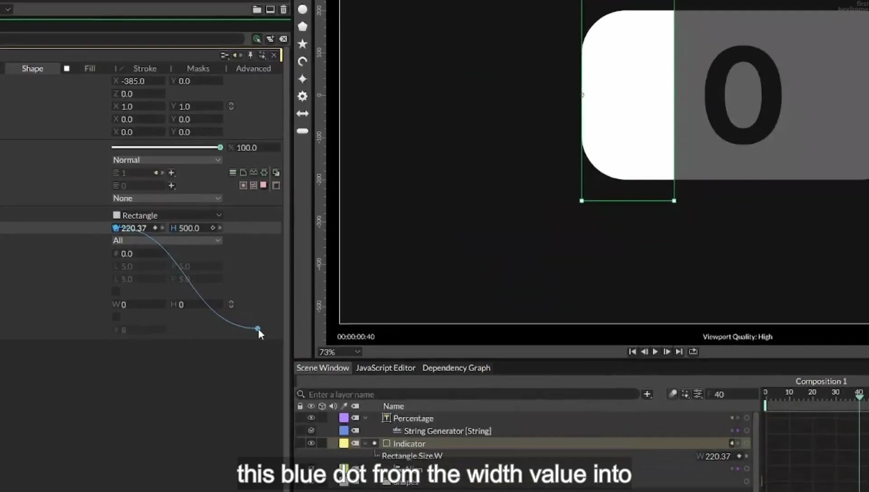Select the Polygon shape tool
869x492 pixels.
(302, 26)
